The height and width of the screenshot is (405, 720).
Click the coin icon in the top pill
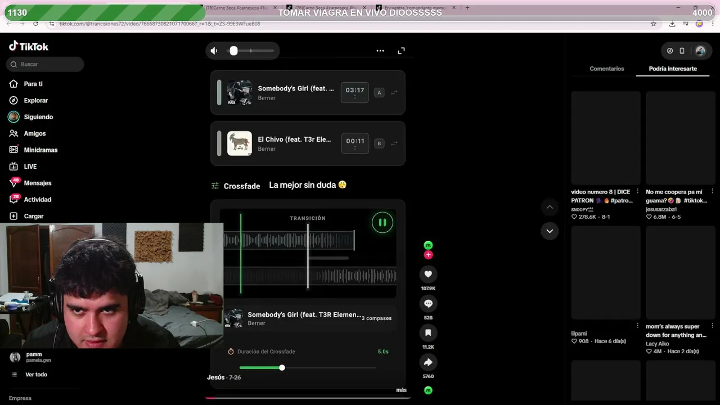click(670, 51)
